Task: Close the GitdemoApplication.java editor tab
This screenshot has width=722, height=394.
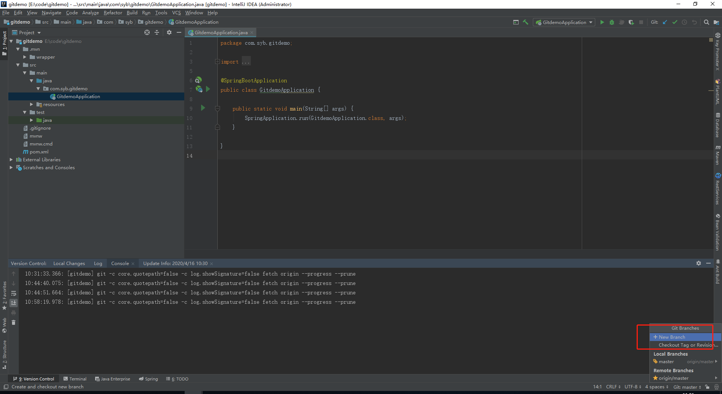Action: click(252, 33)
